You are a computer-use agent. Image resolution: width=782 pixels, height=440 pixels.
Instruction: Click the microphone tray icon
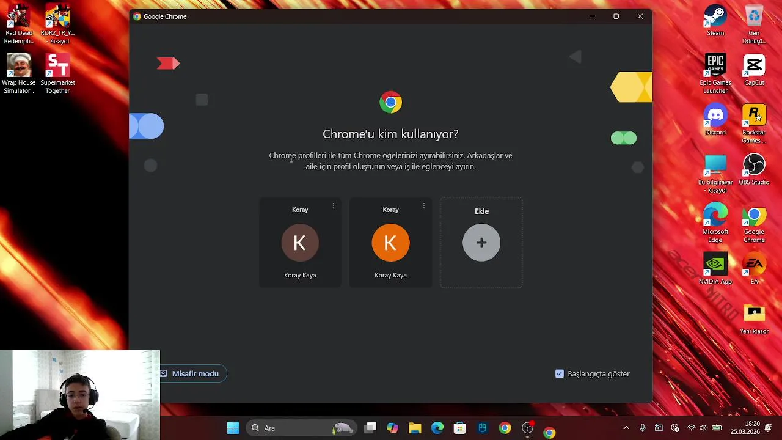coord(643,428)
